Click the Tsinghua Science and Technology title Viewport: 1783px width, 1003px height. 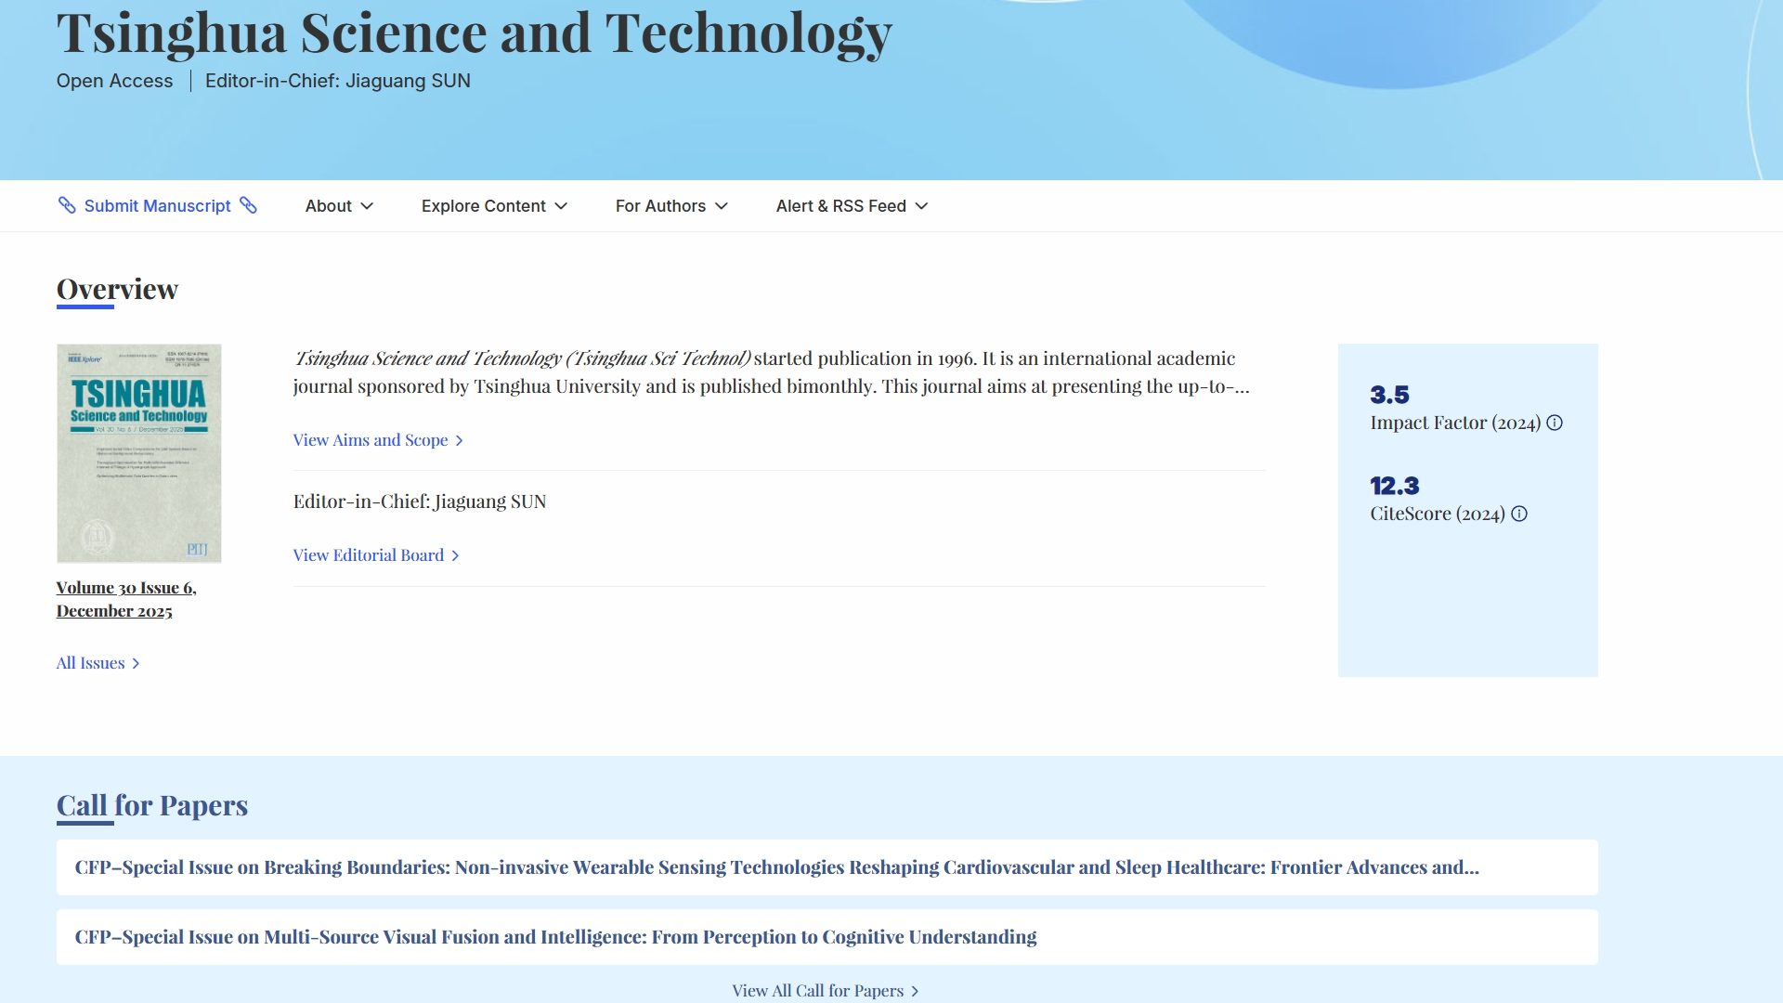click(474, 33)
